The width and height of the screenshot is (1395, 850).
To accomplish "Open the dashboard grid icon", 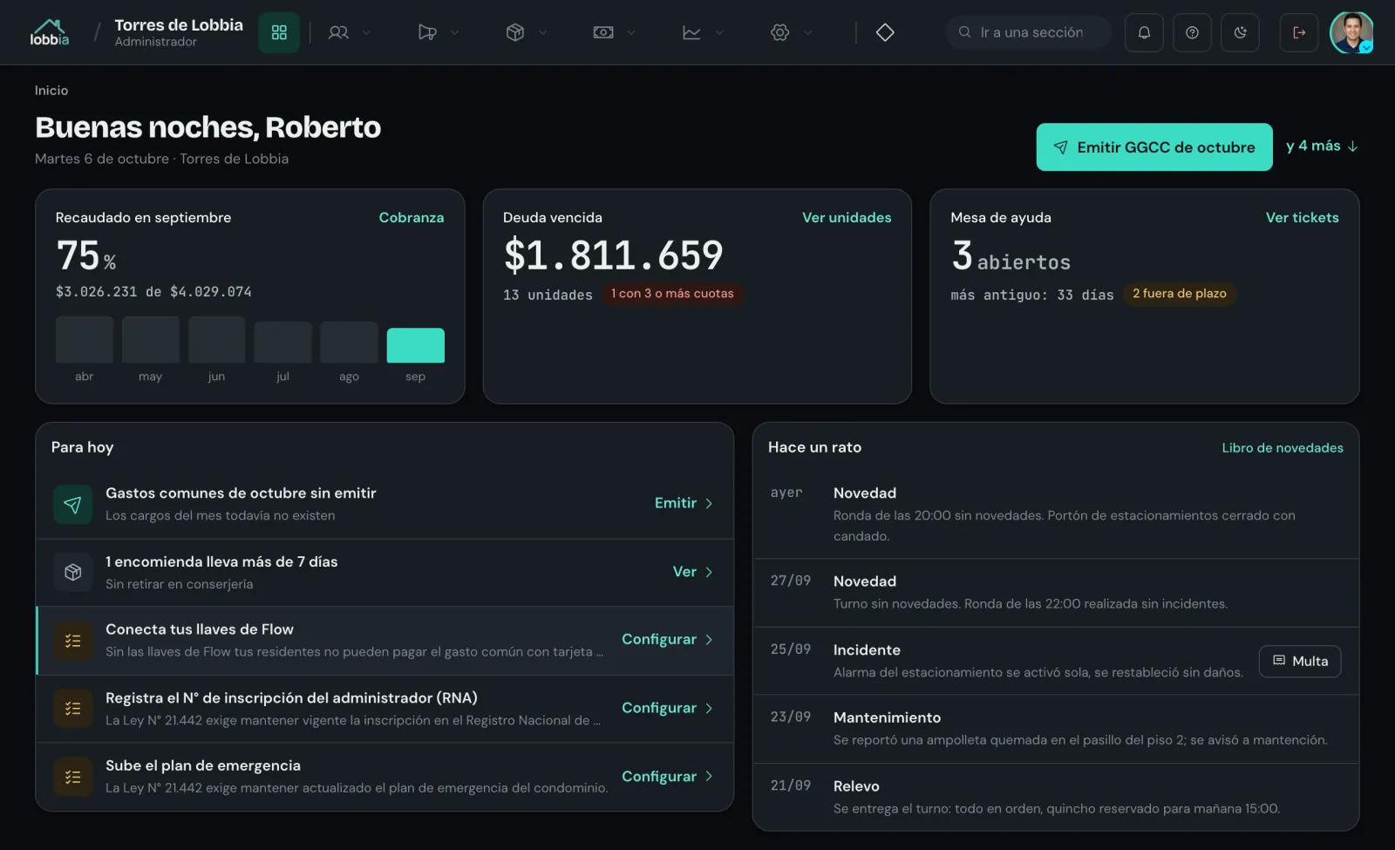I will [x=279, y=32].
